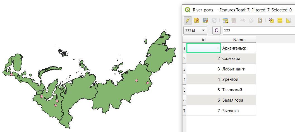
Task: Delete selected features with the trash icon
Action: click(x=234, y=20)
